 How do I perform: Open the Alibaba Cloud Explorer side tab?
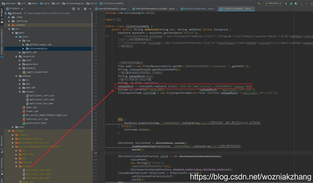tap(2, 43)
